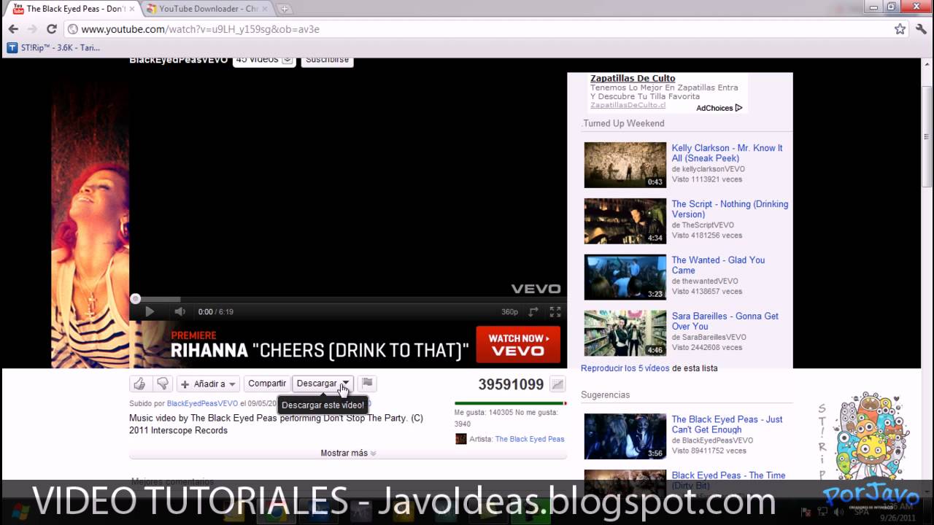Open the 45 videos dropdown
Viewport: 934px width, 525px height.
pyautogui.click(x=264, y=60)
